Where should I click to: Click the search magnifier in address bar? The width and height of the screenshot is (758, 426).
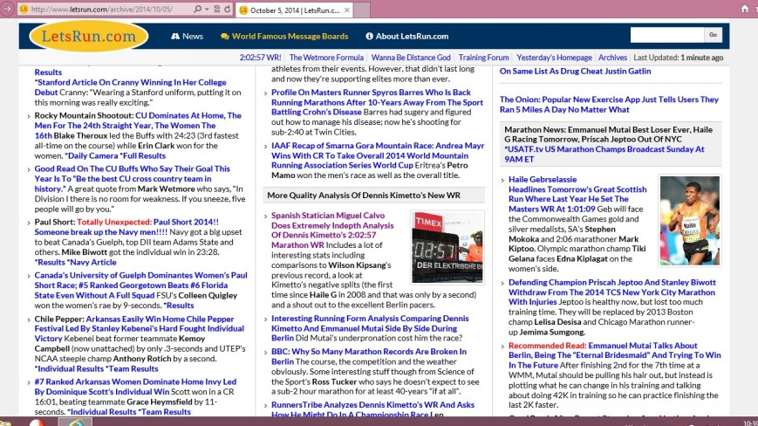coord(195,10)
